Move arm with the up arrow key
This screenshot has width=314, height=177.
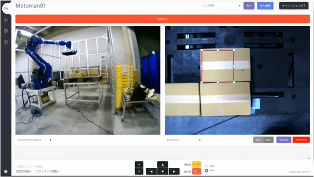(x=163, y=165)
